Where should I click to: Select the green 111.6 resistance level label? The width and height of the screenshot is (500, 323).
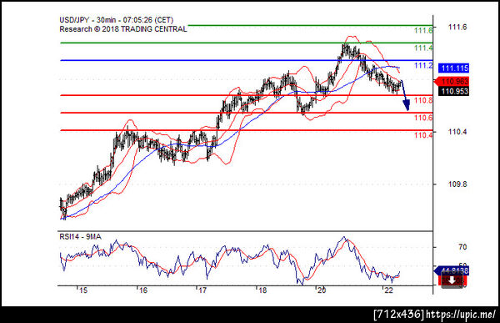pyautogui.click(x=423, y=31)
